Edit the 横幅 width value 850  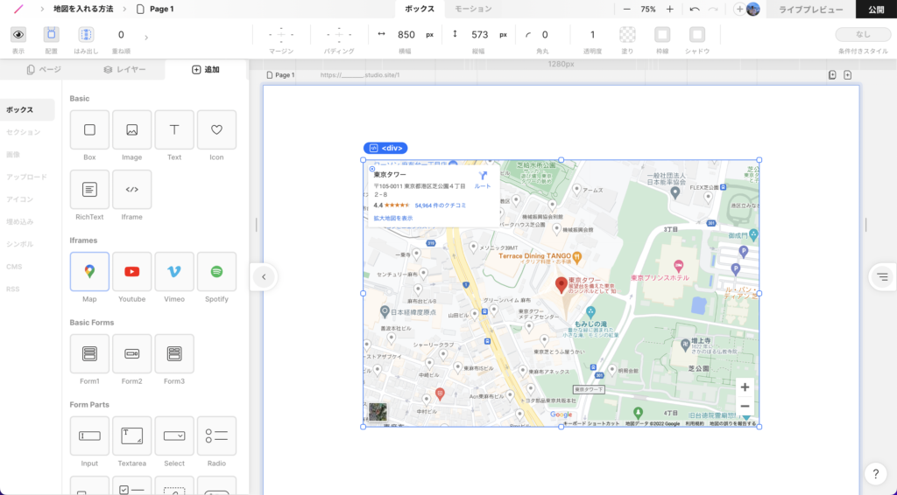coord(406,35)
